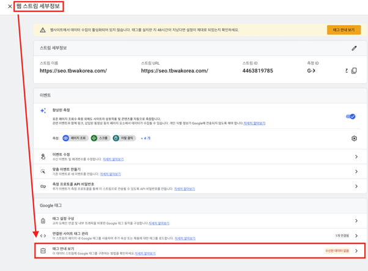Open the 측정 프로토콜 API 비밀번호 title
Screen dimensions: 368x271
[x=73, y=184]
